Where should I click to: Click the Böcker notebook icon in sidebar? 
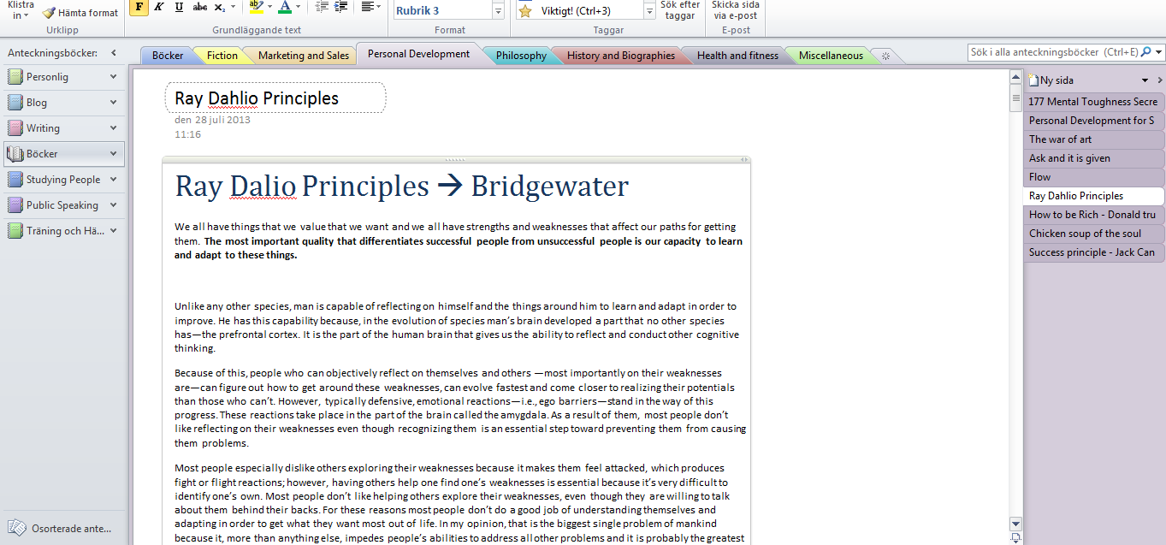point(15,154)
